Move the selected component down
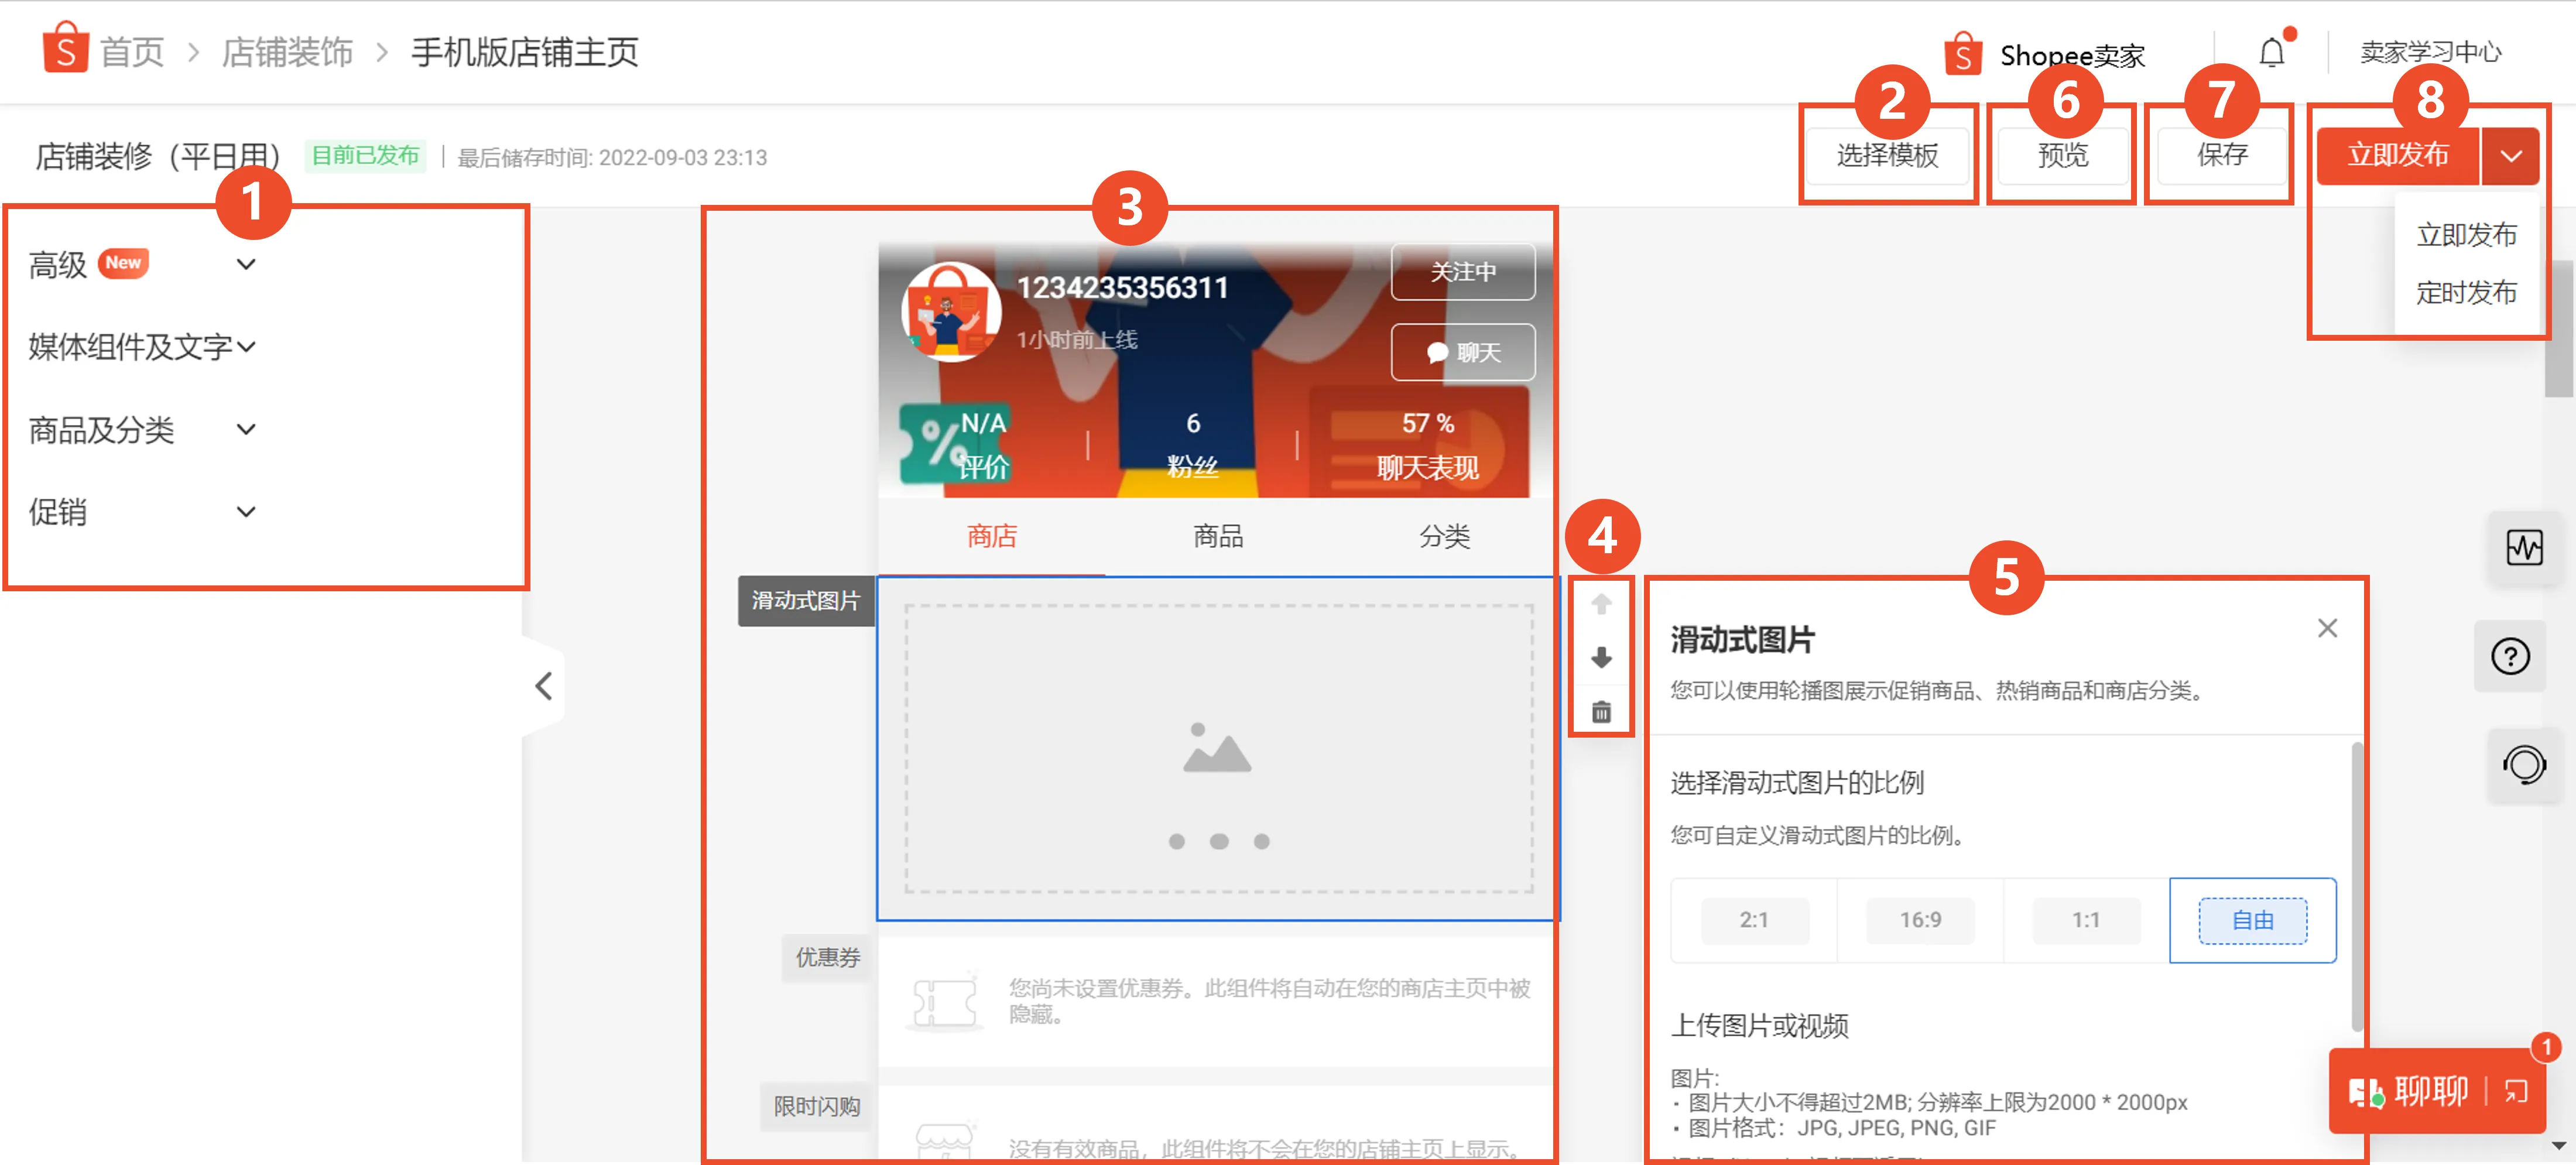The width and height of the screenshot is (2576, 1165). click(1602, 658)
